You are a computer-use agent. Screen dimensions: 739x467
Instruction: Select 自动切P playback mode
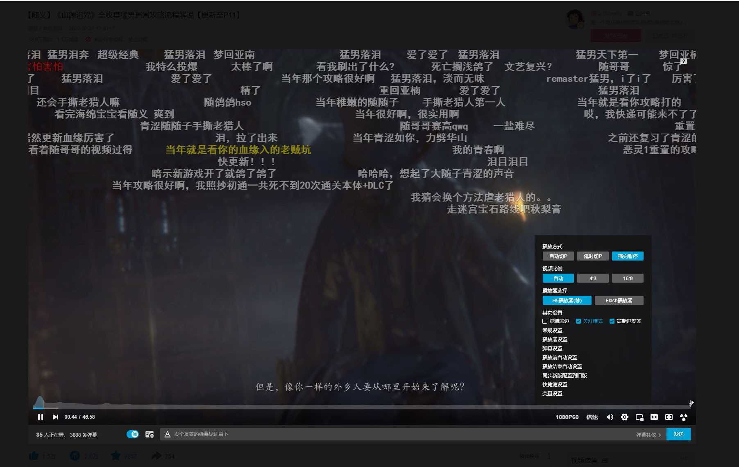(x=558, y=256)
